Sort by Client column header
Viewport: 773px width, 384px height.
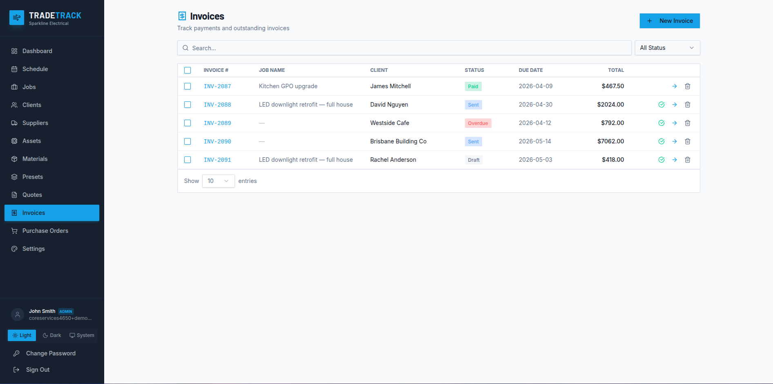click(379, 70)
